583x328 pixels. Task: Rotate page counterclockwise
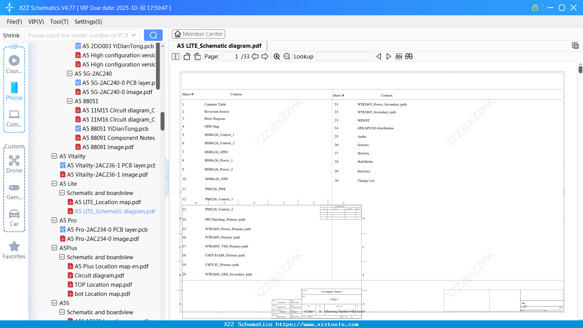(187, 57)
